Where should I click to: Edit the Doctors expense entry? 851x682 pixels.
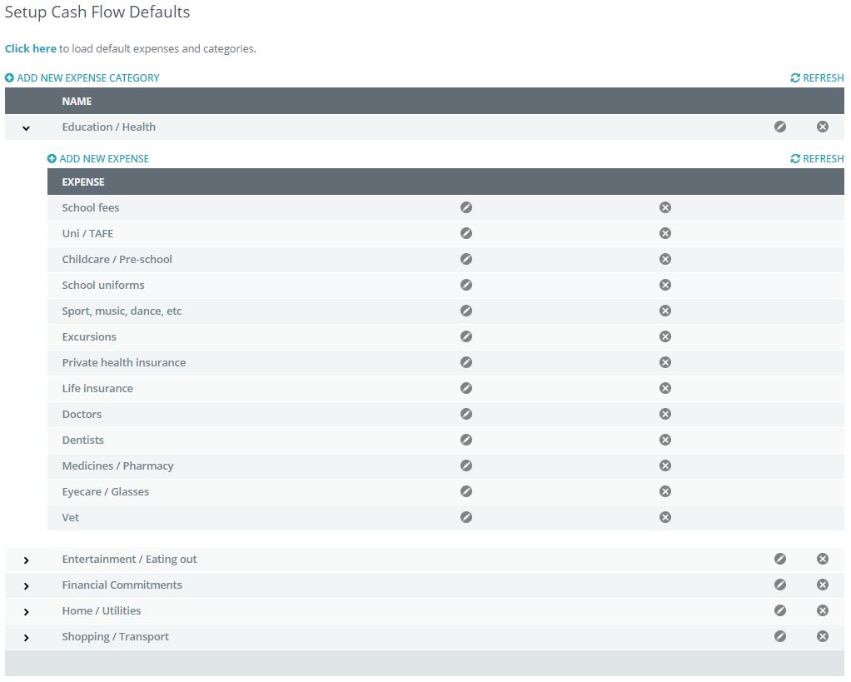(466, 414)
